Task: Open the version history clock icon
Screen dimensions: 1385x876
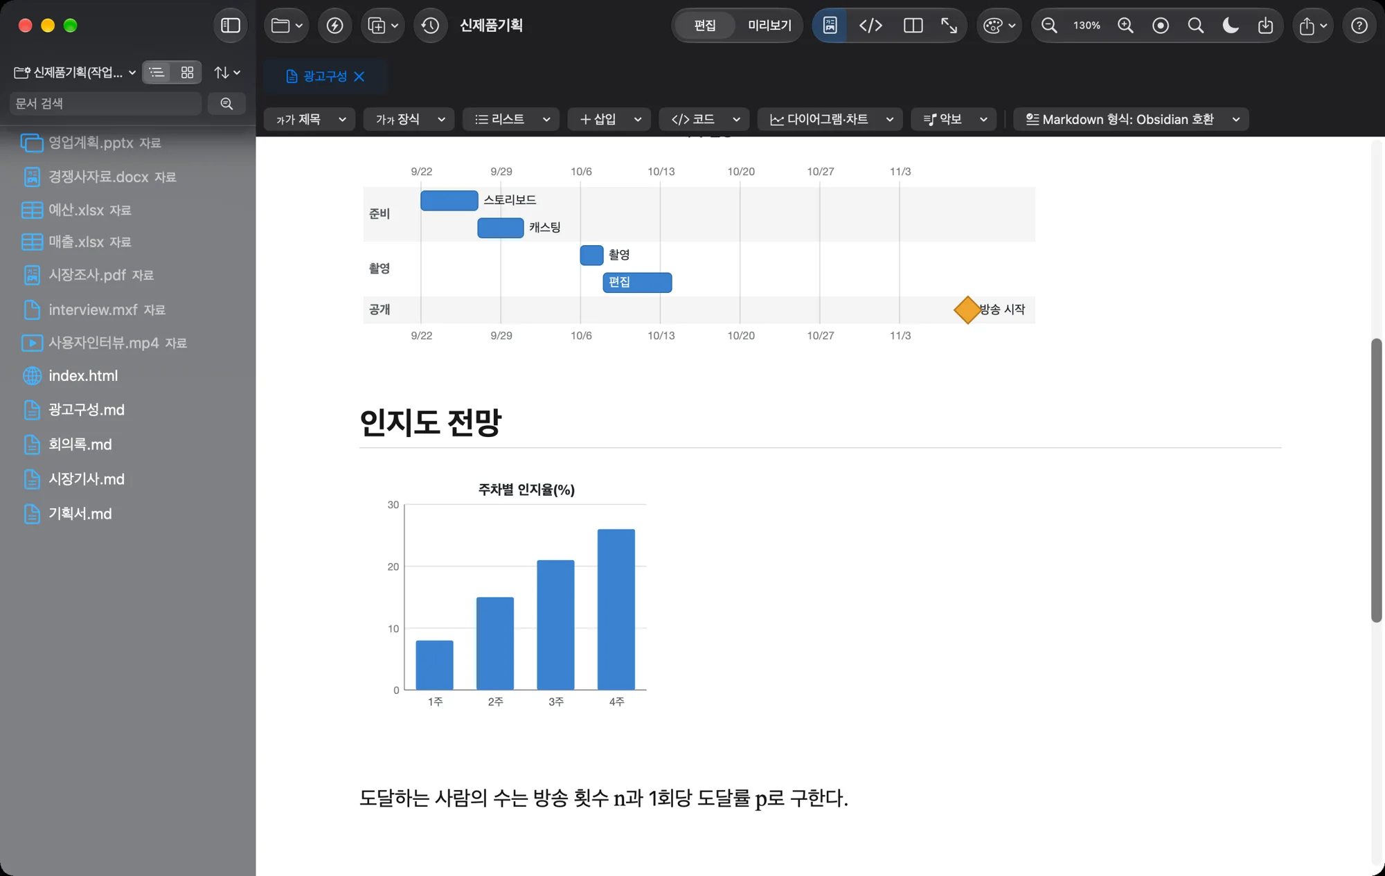Action: pyautogui.click(x=430, y=26)
